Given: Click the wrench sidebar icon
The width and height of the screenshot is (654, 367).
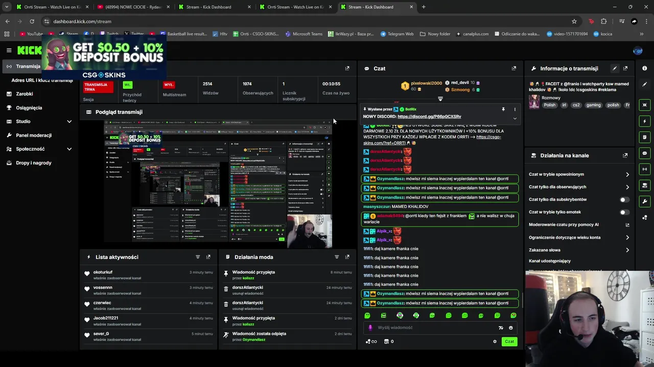Looking at the screenshot, I should point(645,201).
